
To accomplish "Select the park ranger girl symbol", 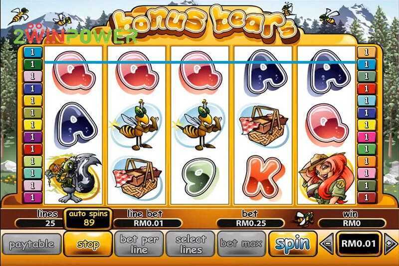I will (327, 178).
